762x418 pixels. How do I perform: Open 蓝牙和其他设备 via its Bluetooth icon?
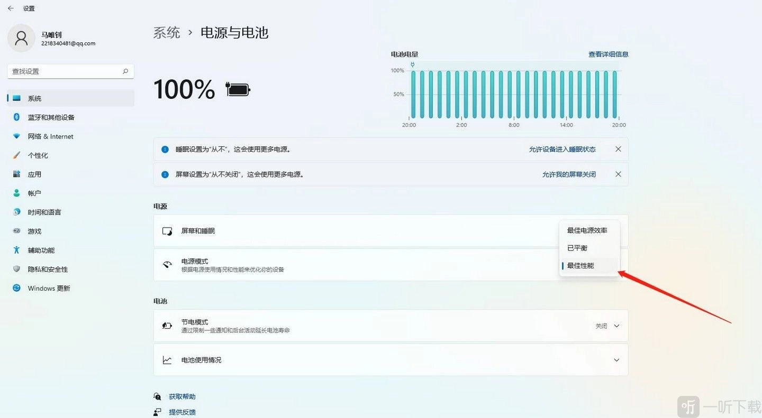(x=17, y=117)
